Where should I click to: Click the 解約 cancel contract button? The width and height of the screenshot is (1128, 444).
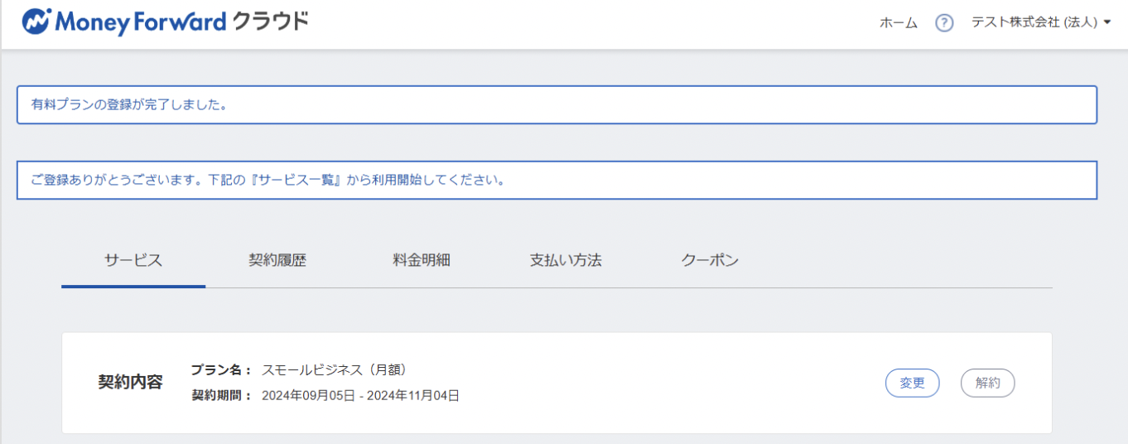988,383
